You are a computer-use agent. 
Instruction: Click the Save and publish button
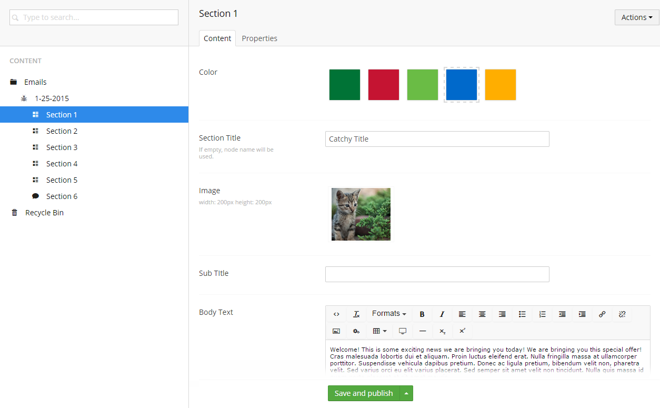pos(364,393)
